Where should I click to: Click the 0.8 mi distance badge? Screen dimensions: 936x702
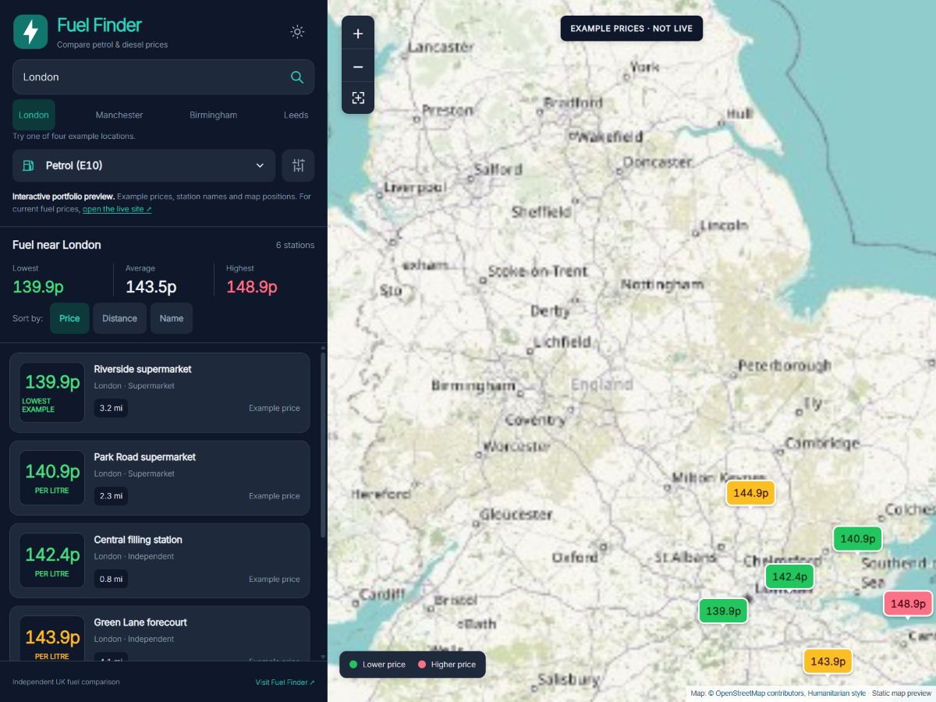pos(112,579)
